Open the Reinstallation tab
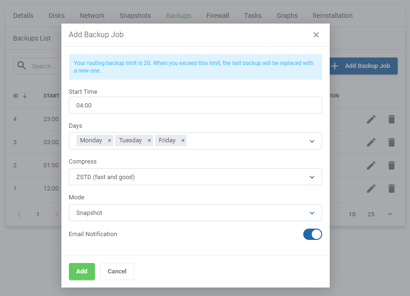Screen dimensions: 410x296 pyautogui.click(x=333, y=16)
